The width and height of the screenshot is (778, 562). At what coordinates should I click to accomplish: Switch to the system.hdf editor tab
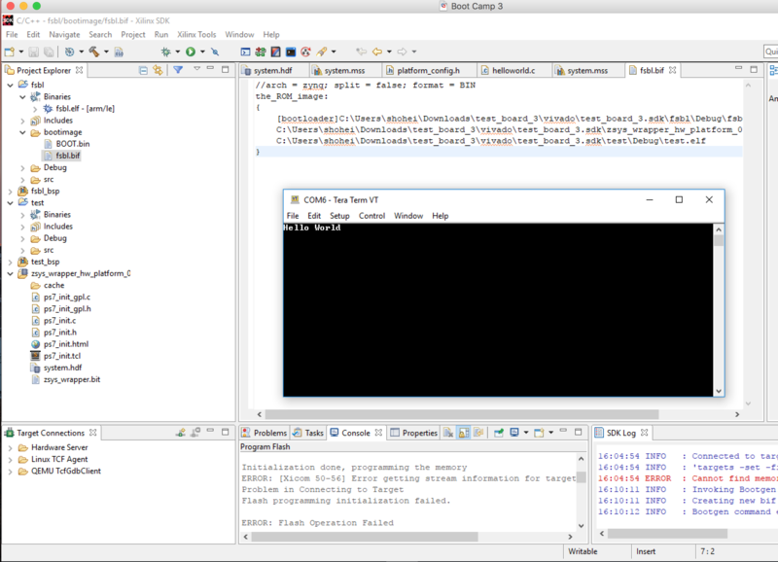(x=272, y=70)
